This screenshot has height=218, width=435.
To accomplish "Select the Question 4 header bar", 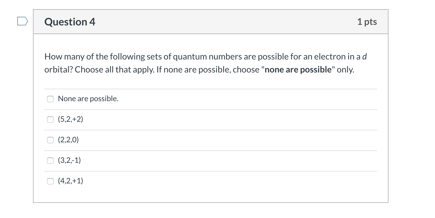I will pos(211,22).
